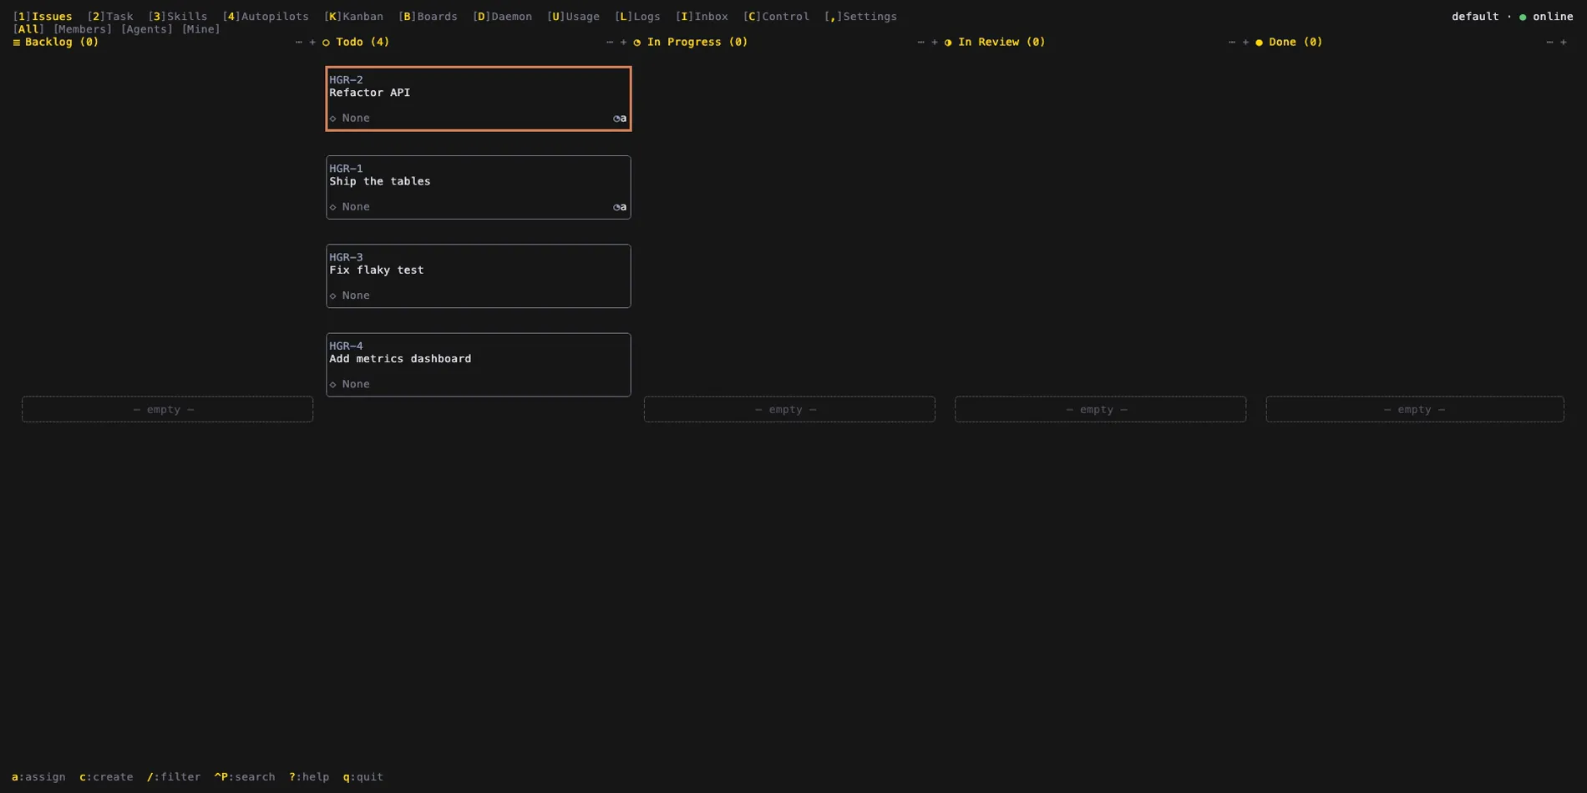Open the Done column options menu
The width and height of the screenshot is (1587, 793).
1550,43
